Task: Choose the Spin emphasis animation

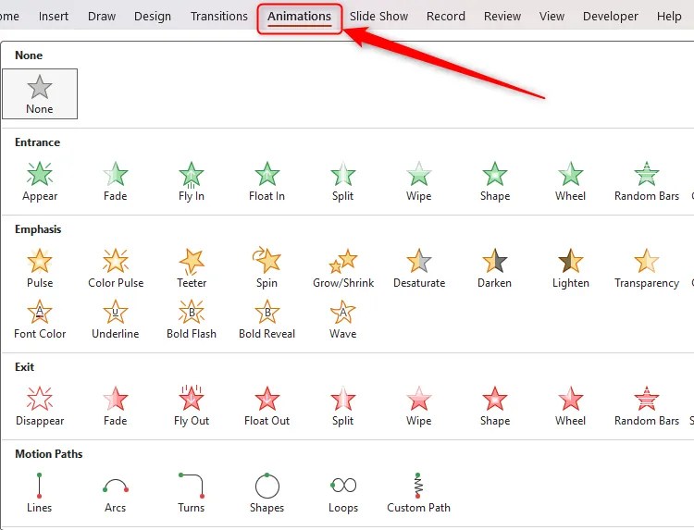Action: [266, 268]
